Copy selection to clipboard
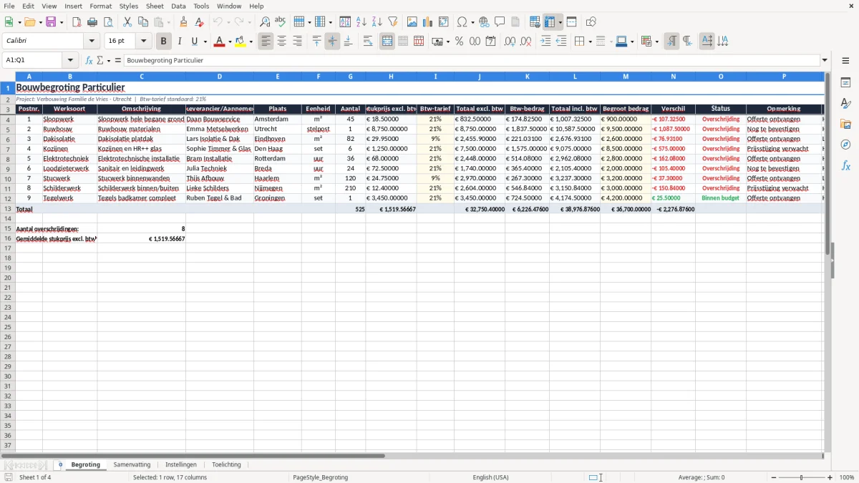 click(x=142, y=22)
